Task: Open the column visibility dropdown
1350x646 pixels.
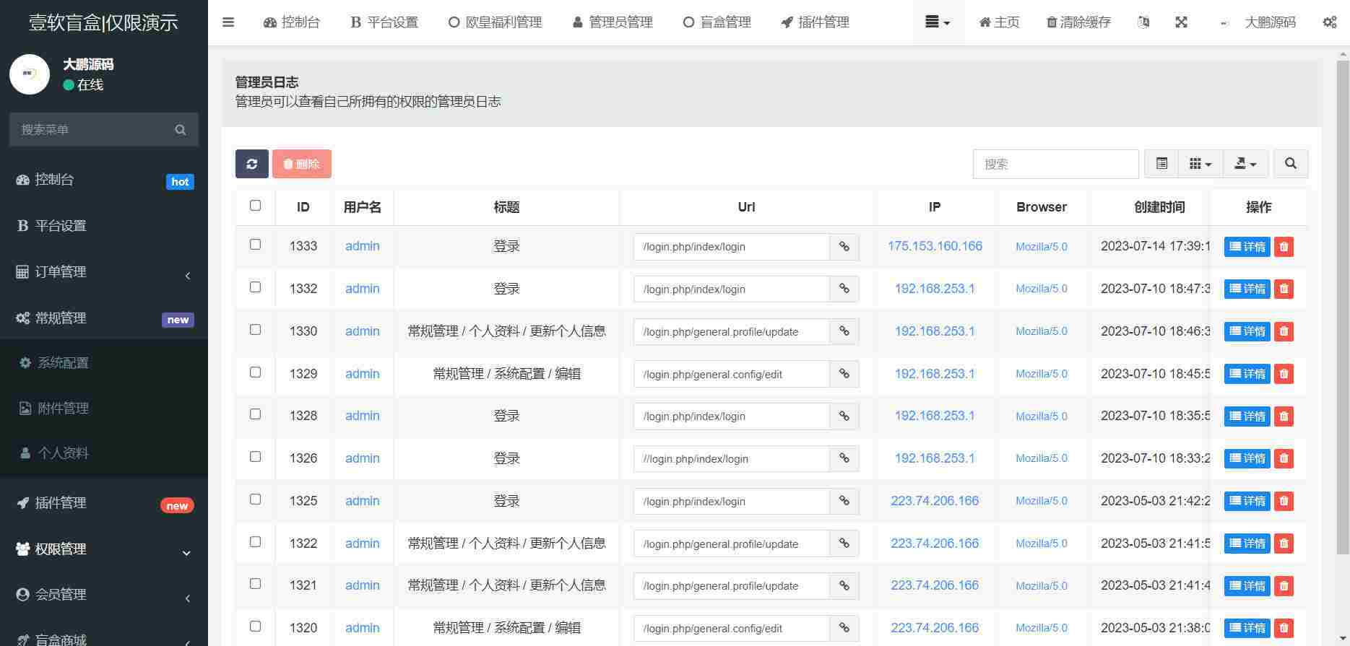Action: pyautogui.click(x=1200, y=164)
